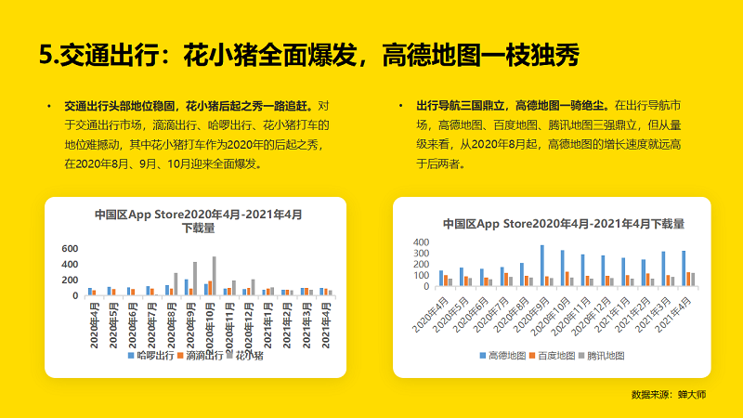The height and width of the screenshot is (418, 743).
Task: Click the orange 滴滴出行 legend swatch
Action: coord(179,356)
